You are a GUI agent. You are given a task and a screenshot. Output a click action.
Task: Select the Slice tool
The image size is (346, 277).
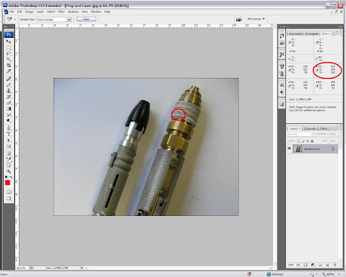pos(9,71)
